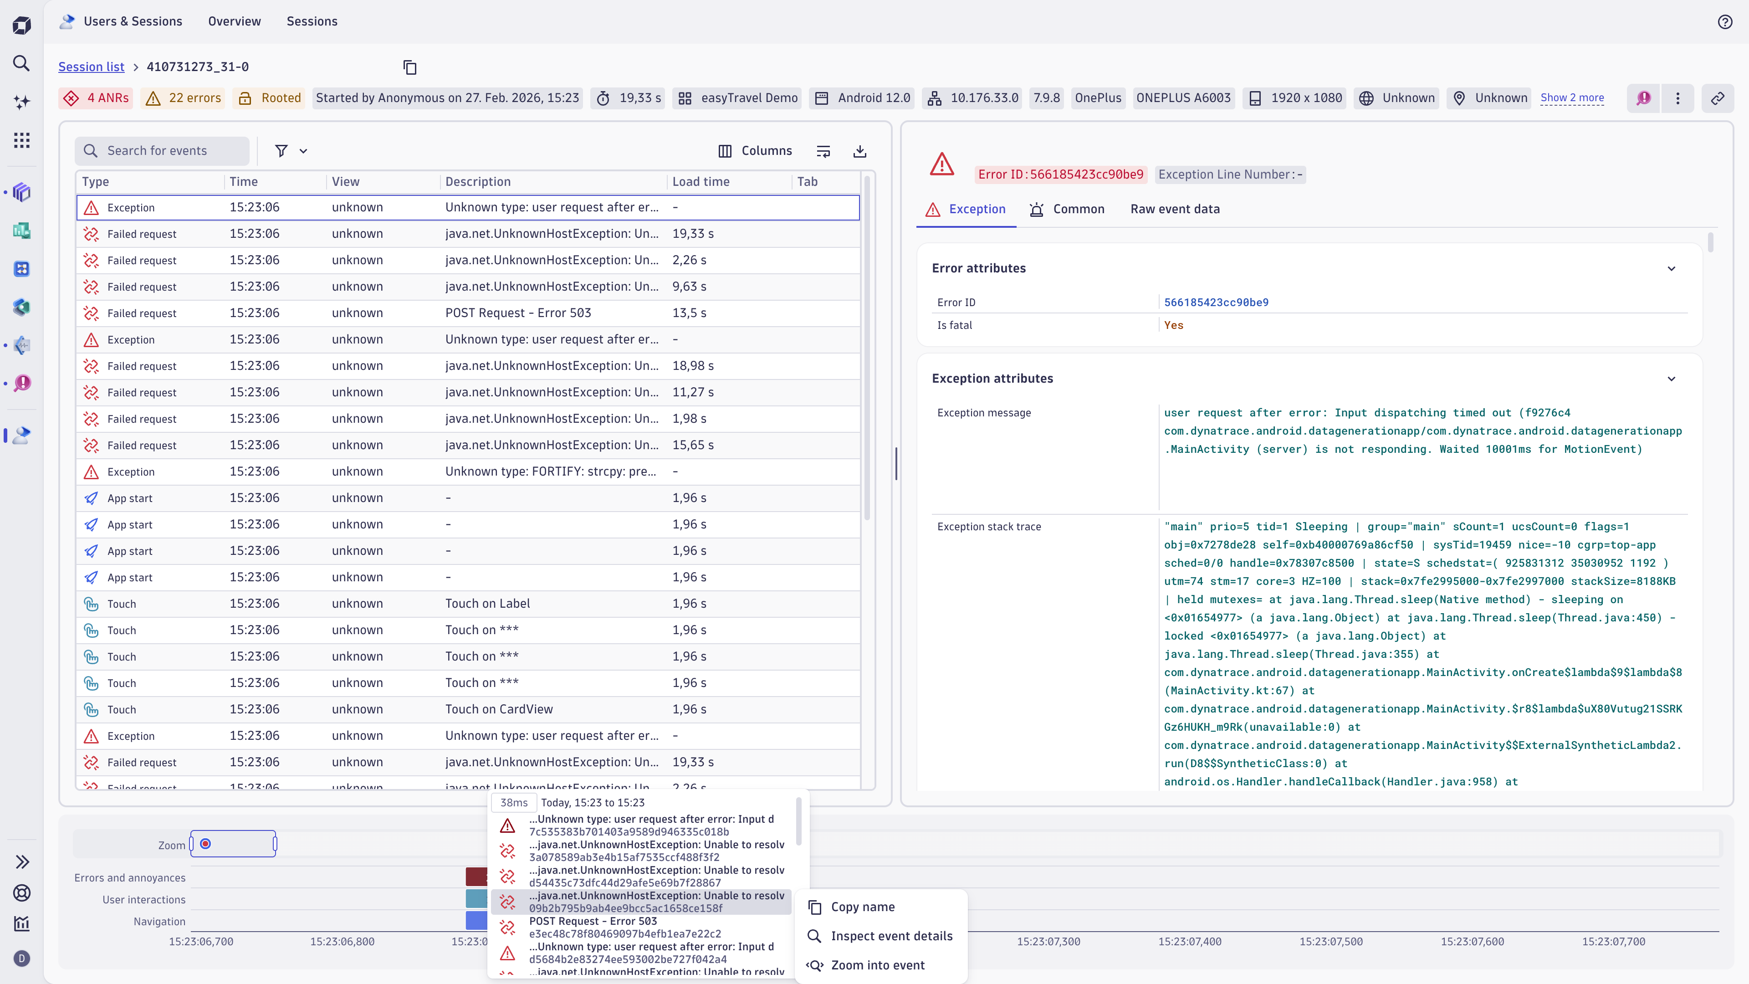Screen dimensions: 1749x984
Task: Open the Help icon in the top-right corner
Action: 1726,21
